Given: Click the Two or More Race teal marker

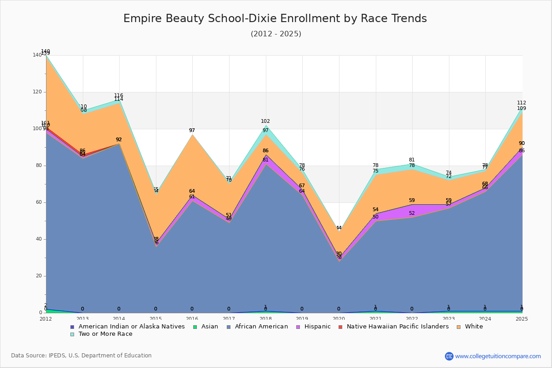Looking at the screenshot, I should 72,334.
